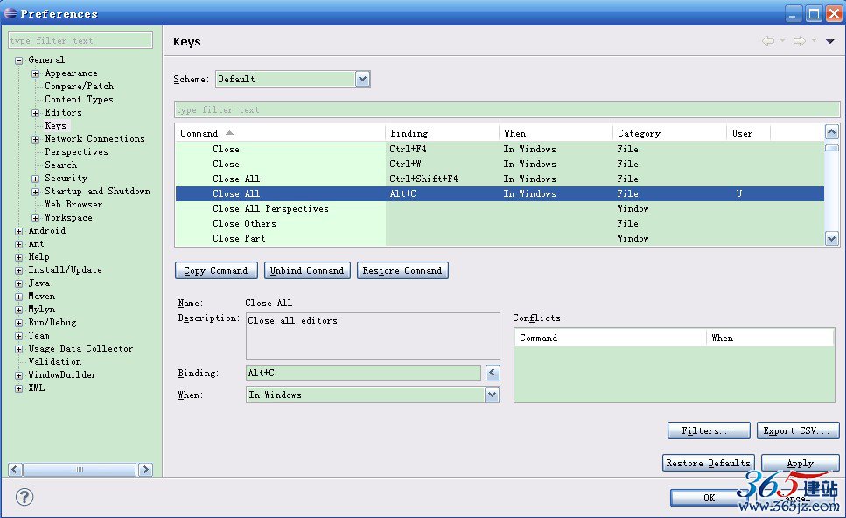Click into the Description text box
846x518 pixels.
(373, 336)
